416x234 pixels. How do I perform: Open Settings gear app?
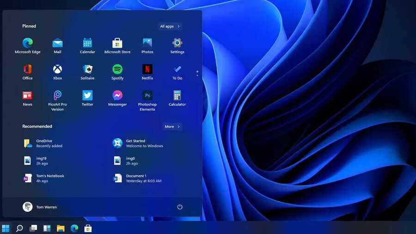coord(177,46)
